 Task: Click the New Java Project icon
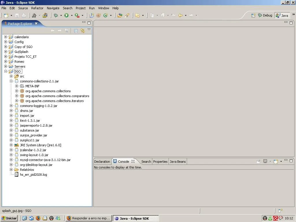click(x=92, y=15)
